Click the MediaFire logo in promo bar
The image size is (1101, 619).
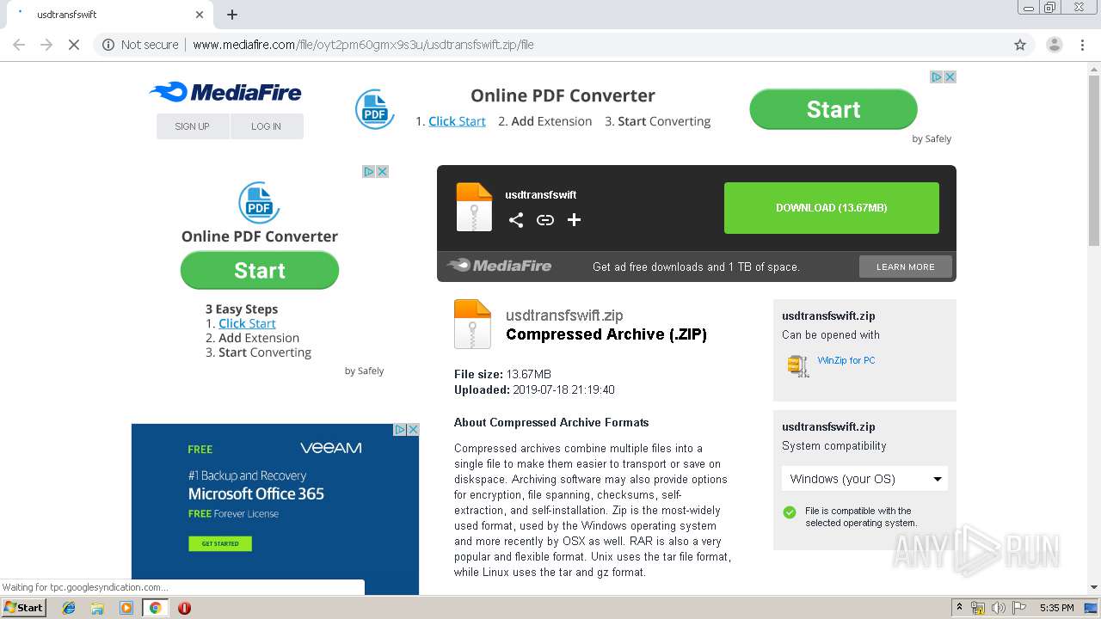pos(499,266)
